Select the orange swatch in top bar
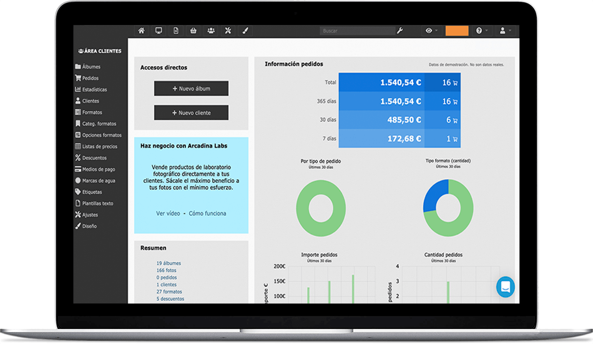 [x=457, y=31]
